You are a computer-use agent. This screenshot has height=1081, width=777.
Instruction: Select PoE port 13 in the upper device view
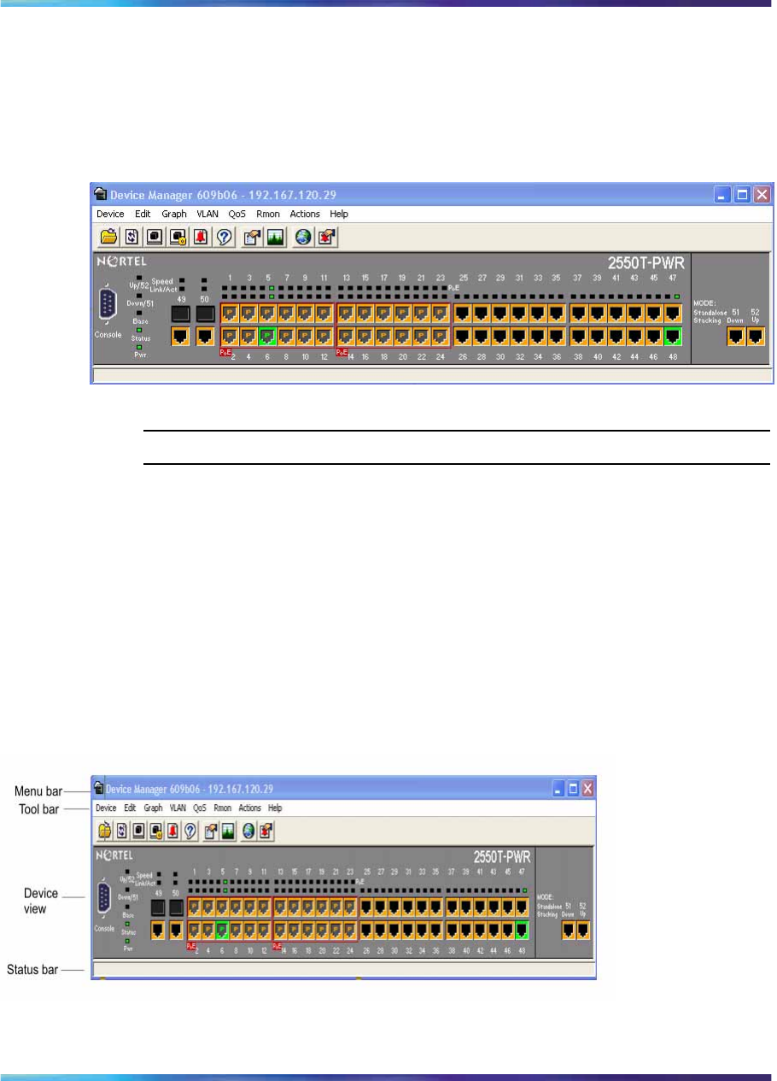[347, 313]
